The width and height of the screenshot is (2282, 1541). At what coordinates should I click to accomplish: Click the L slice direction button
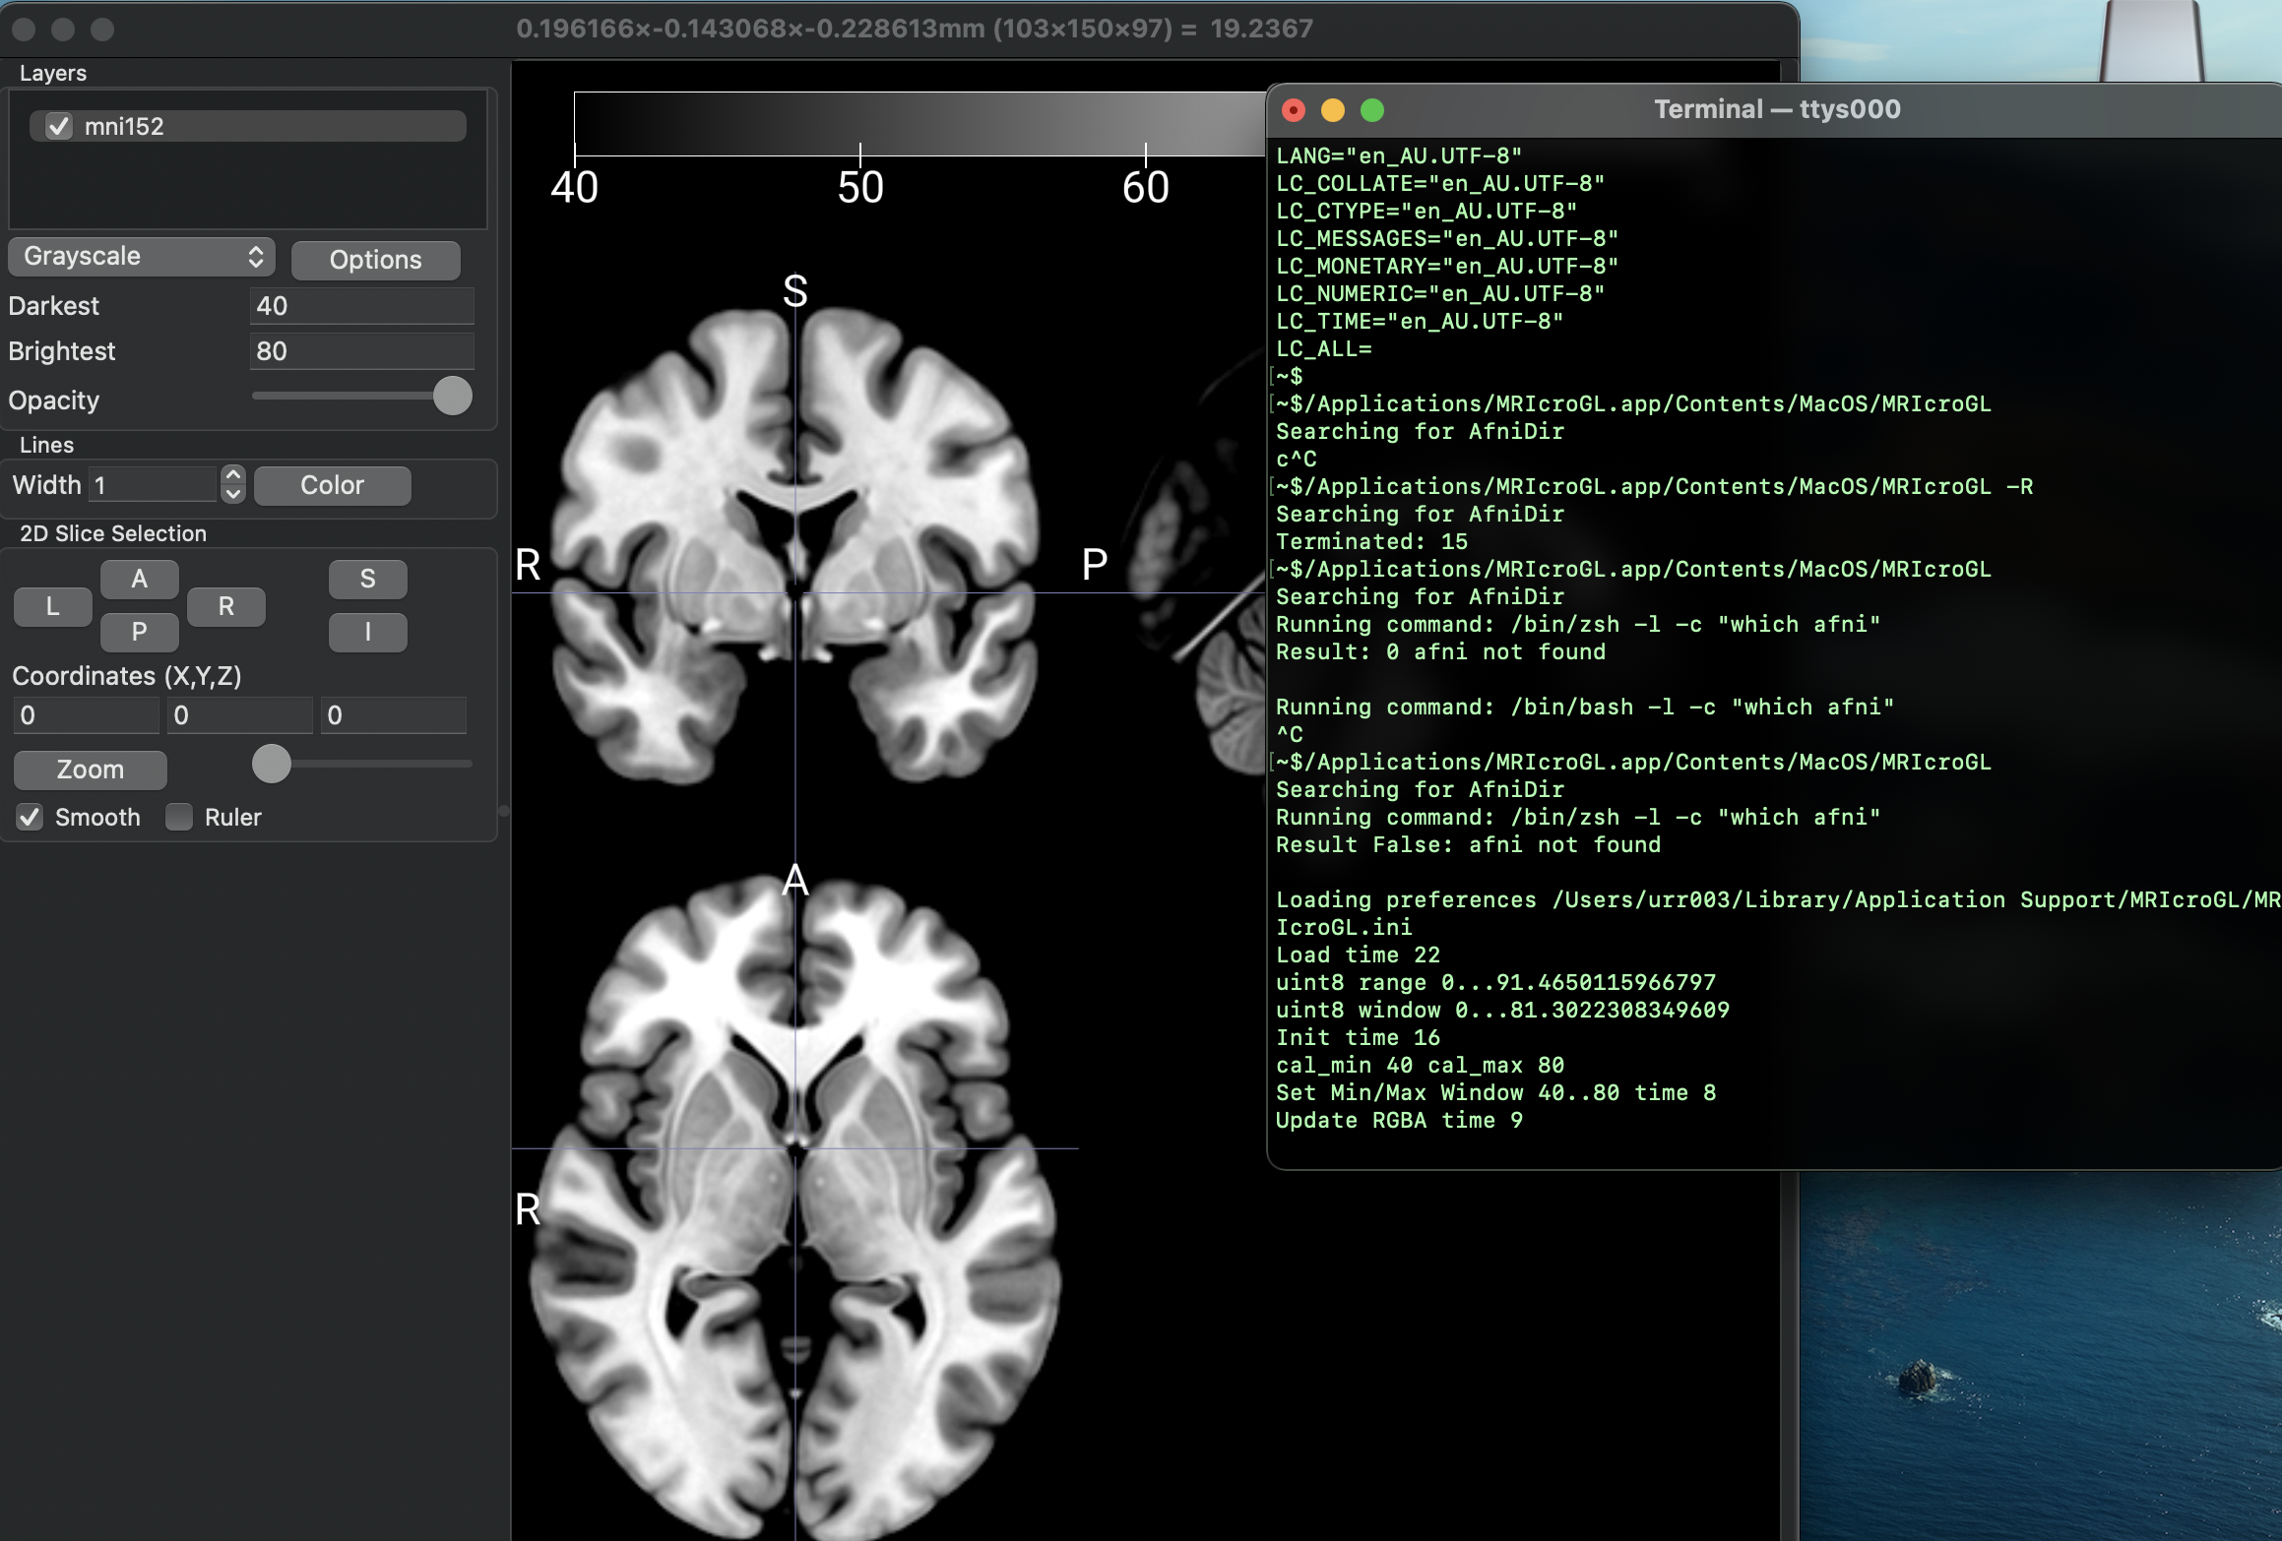coord(52,606)
